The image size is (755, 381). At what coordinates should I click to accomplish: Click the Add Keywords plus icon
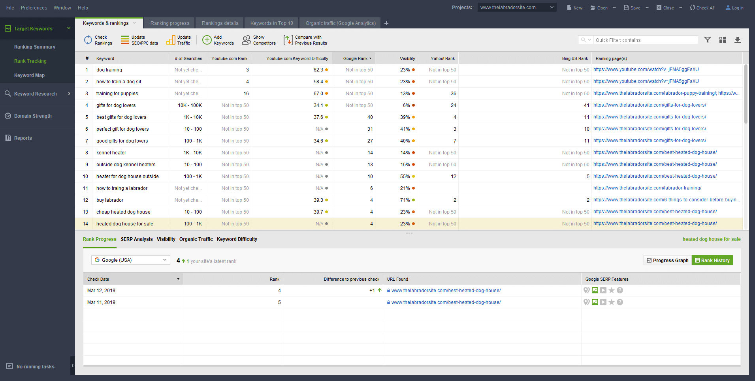coord(207,40)
